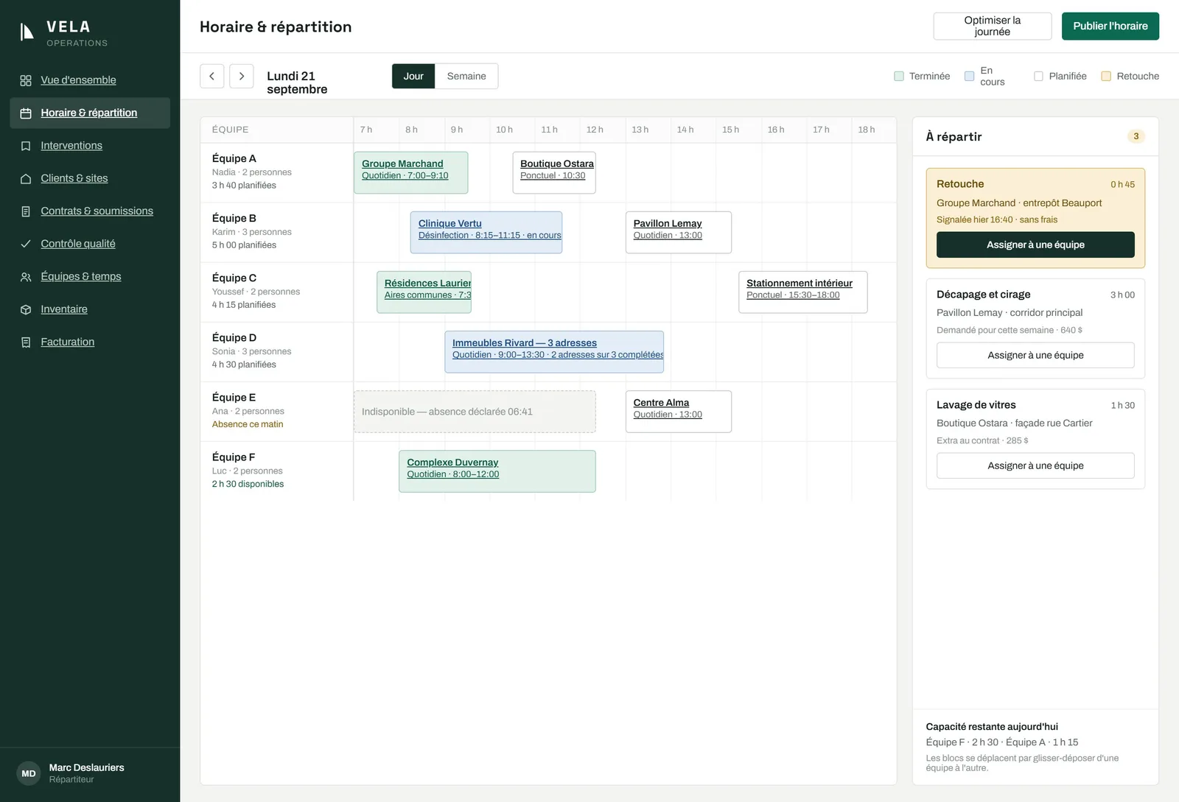Open the Centre Alma schedule block
1179x802 pixels.
point(679,411)
